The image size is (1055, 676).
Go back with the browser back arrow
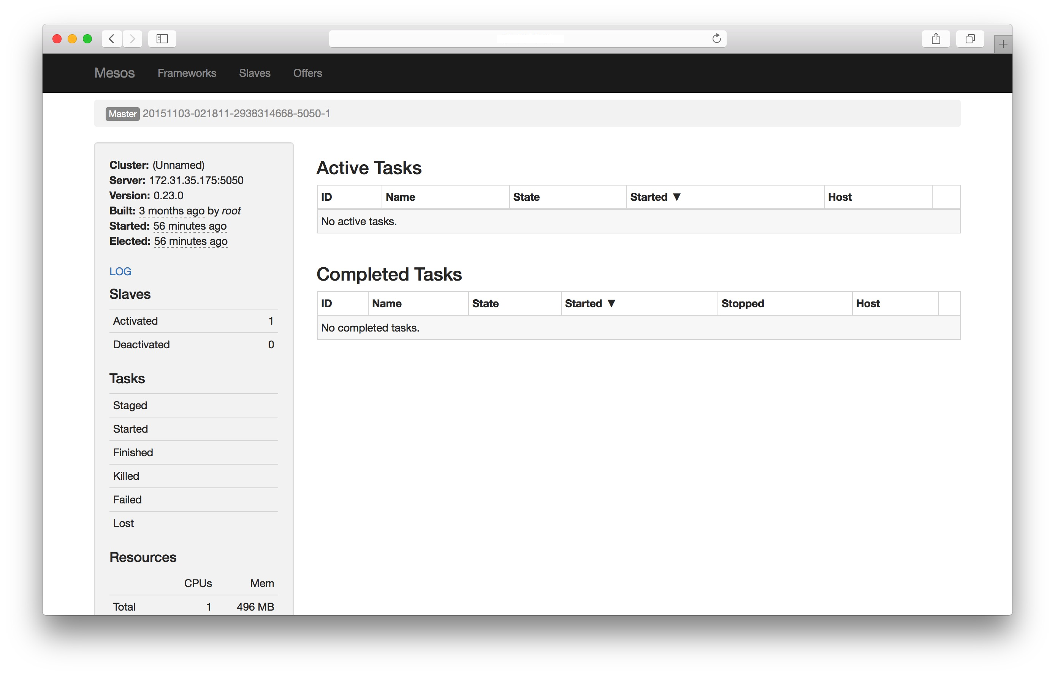click(x=111, y=39)
